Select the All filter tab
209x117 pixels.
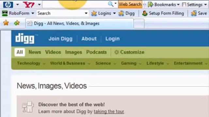[x=20, y=52]
